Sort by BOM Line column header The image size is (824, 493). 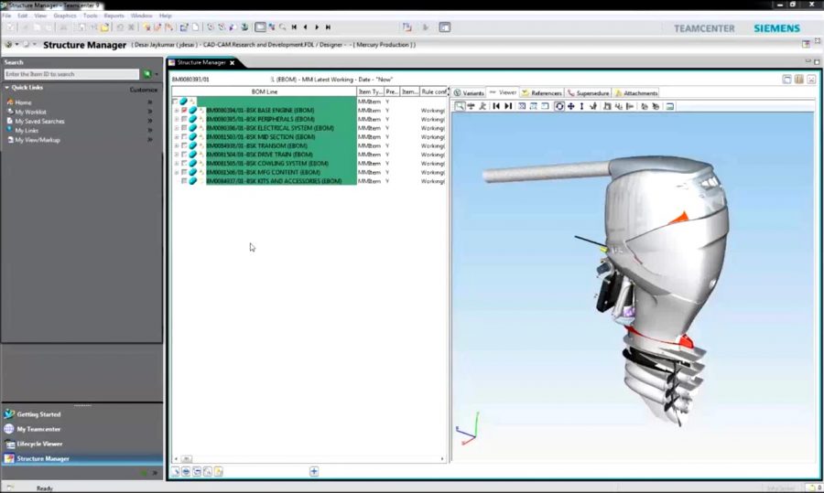coord(265,91)
